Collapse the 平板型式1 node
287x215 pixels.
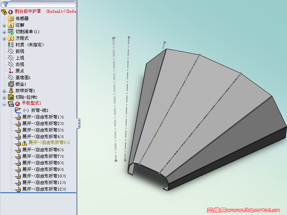[4, 104]
